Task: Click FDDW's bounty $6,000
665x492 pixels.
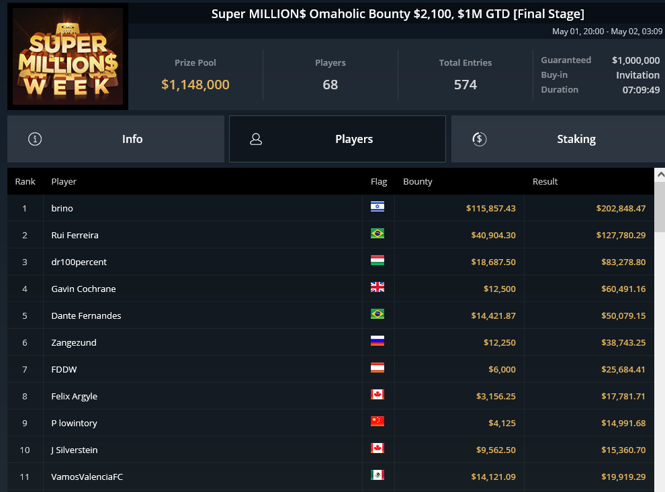Action: point(502,370)
